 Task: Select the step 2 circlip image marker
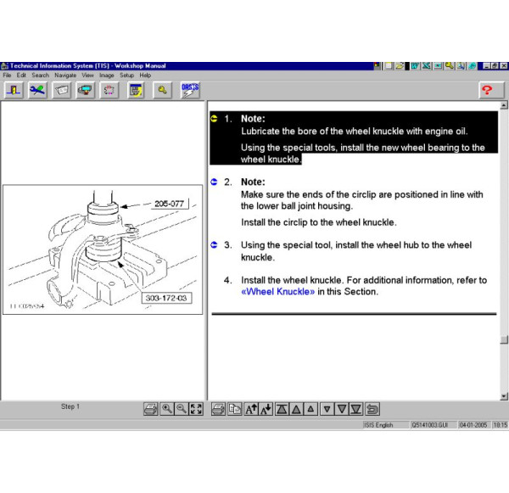click(215, 182)
